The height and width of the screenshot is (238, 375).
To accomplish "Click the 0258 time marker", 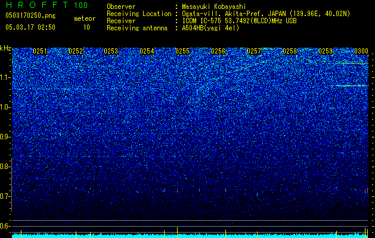I will (x=290, y=51).
